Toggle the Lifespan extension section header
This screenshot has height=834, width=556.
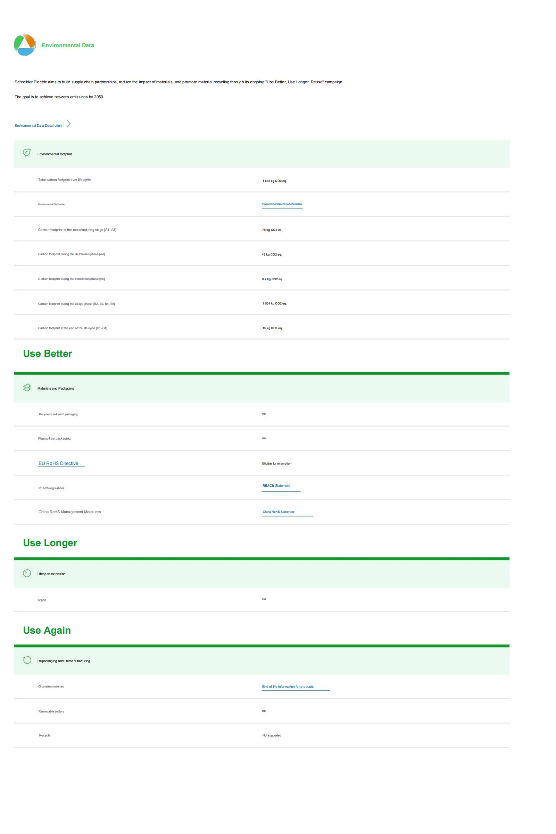[262, 574]
